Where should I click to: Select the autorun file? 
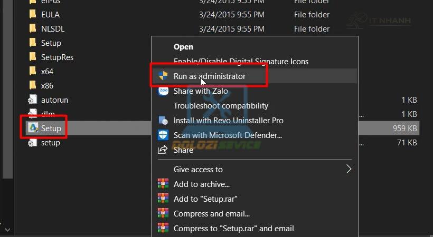pyautogui.click(x=54, y=100)
